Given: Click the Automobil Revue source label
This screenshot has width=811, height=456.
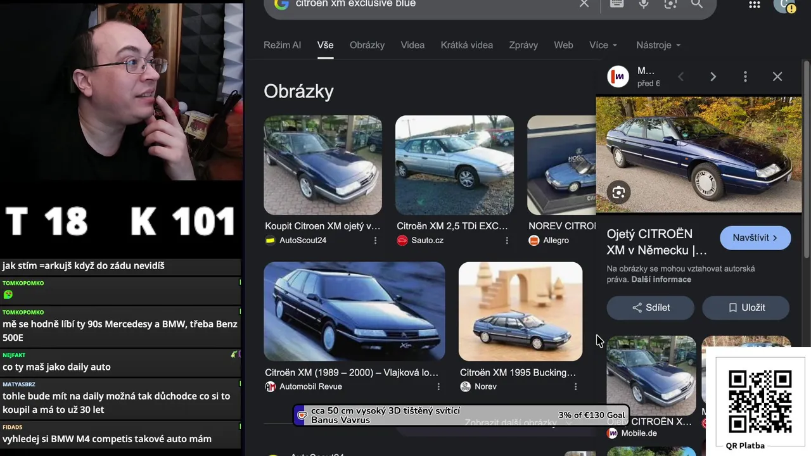Looking at the screenshot, I should click(x=310, y=386).
